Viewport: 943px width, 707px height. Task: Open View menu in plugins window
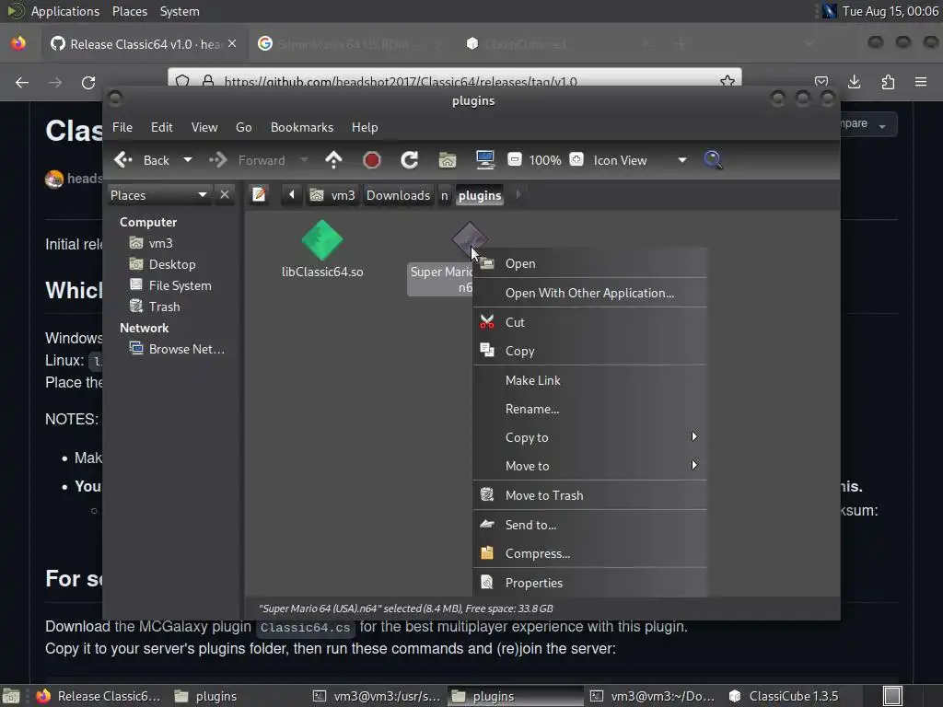click(204, 127)
